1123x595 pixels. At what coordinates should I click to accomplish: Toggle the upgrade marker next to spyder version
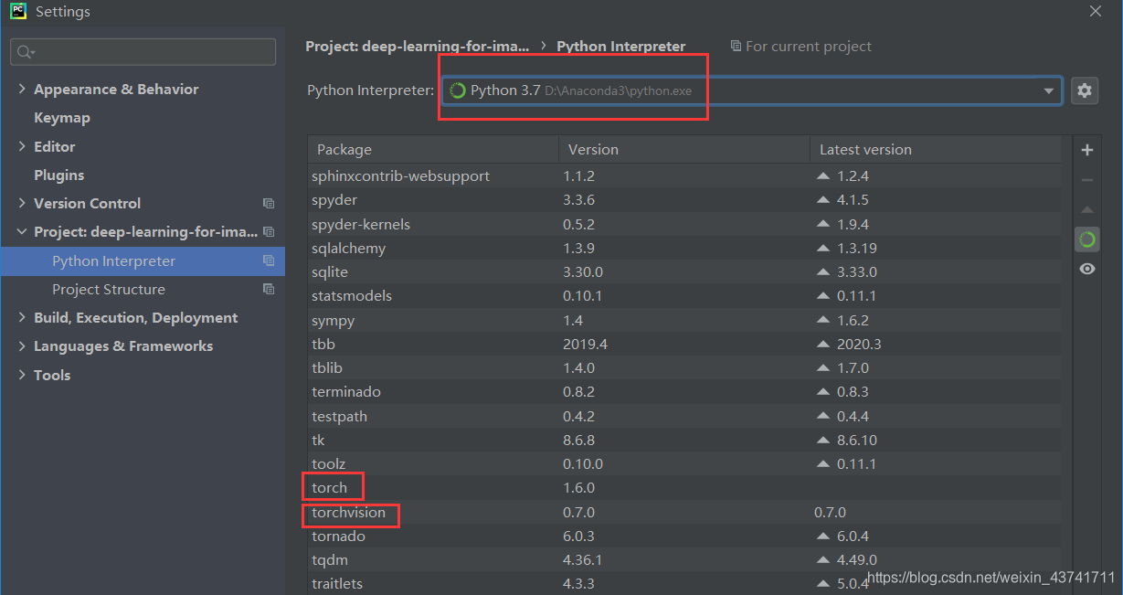824,199
